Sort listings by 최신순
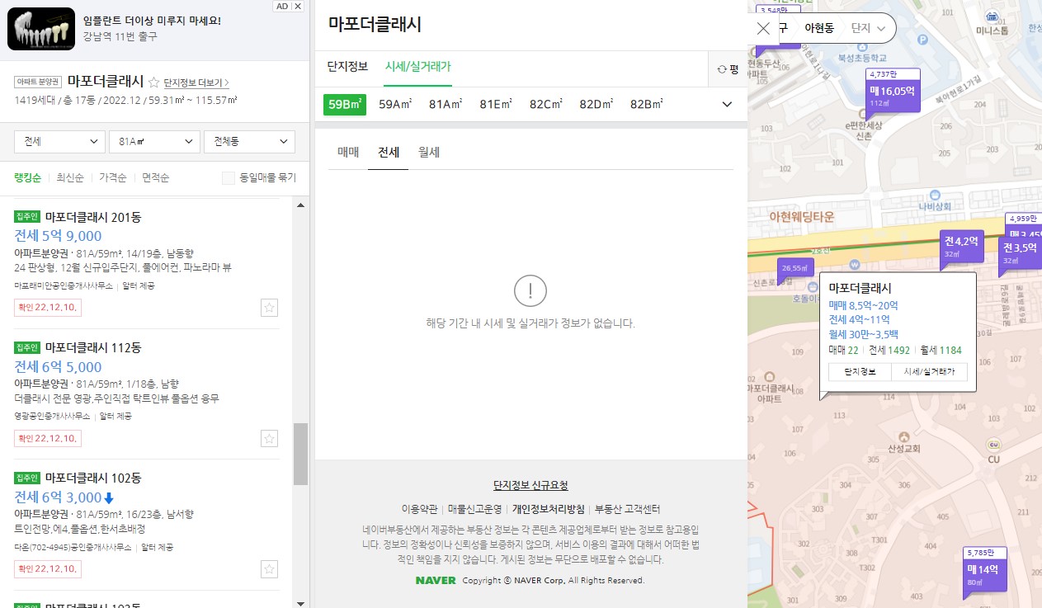 [x=71, y=177]
